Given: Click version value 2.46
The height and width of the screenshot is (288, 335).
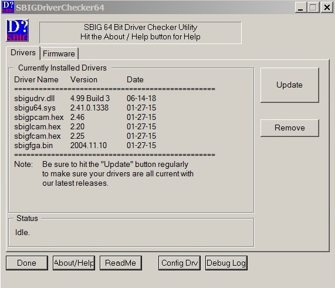Looking at the screenshot, I should (77, 117).
